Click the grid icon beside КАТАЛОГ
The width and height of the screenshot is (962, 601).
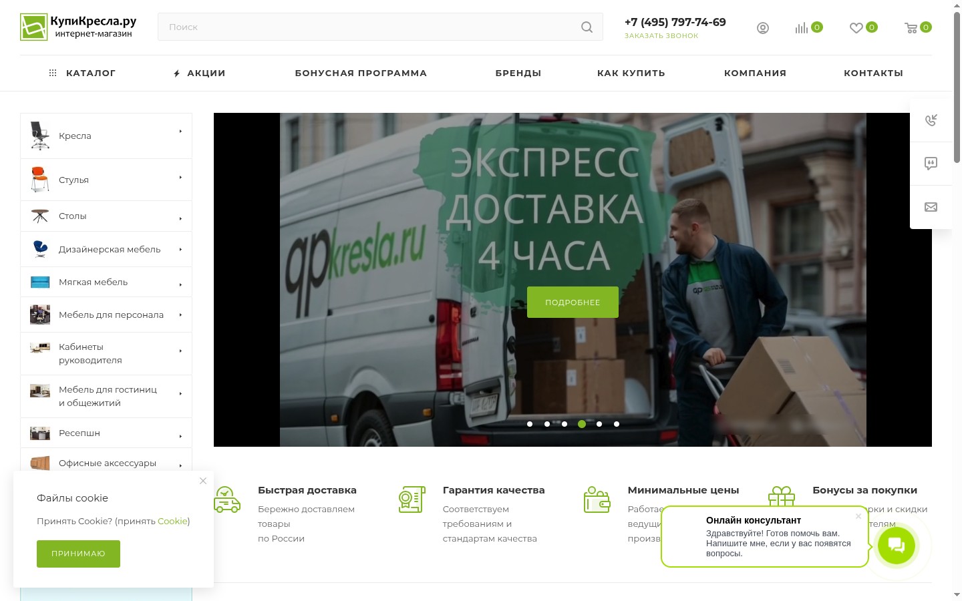53,73
